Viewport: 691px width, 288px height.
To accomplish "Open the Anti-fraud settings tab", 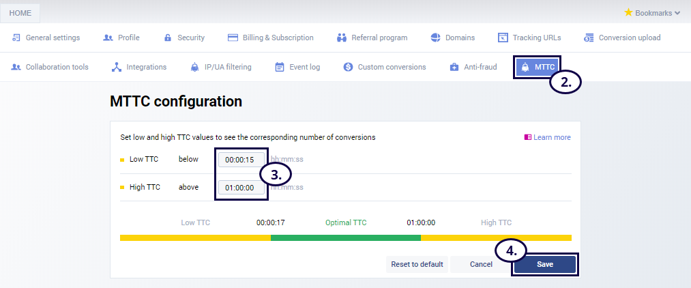I will tap(473, 67).
